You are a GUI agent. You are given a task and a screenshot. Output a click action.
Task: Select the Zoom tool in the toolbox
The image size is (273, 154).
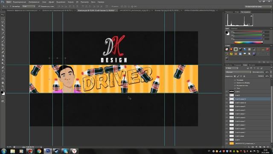3,86
